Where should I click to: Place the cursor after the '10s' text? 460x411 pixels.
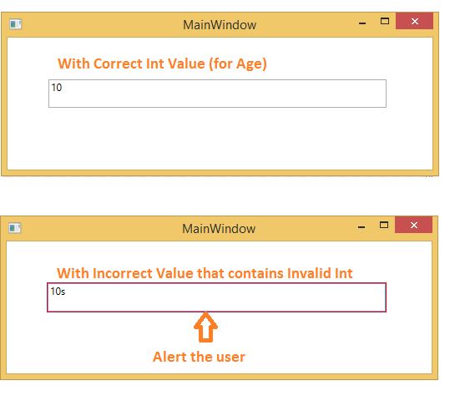pos(66,292)
